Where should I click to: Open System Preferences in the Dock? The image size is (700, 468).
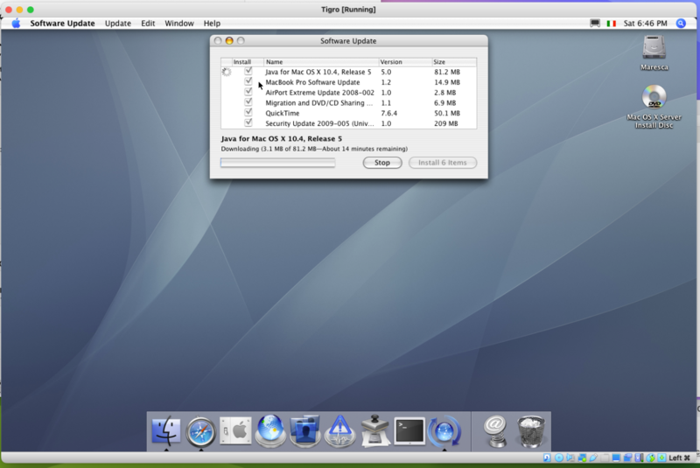(x=235, y=430)
